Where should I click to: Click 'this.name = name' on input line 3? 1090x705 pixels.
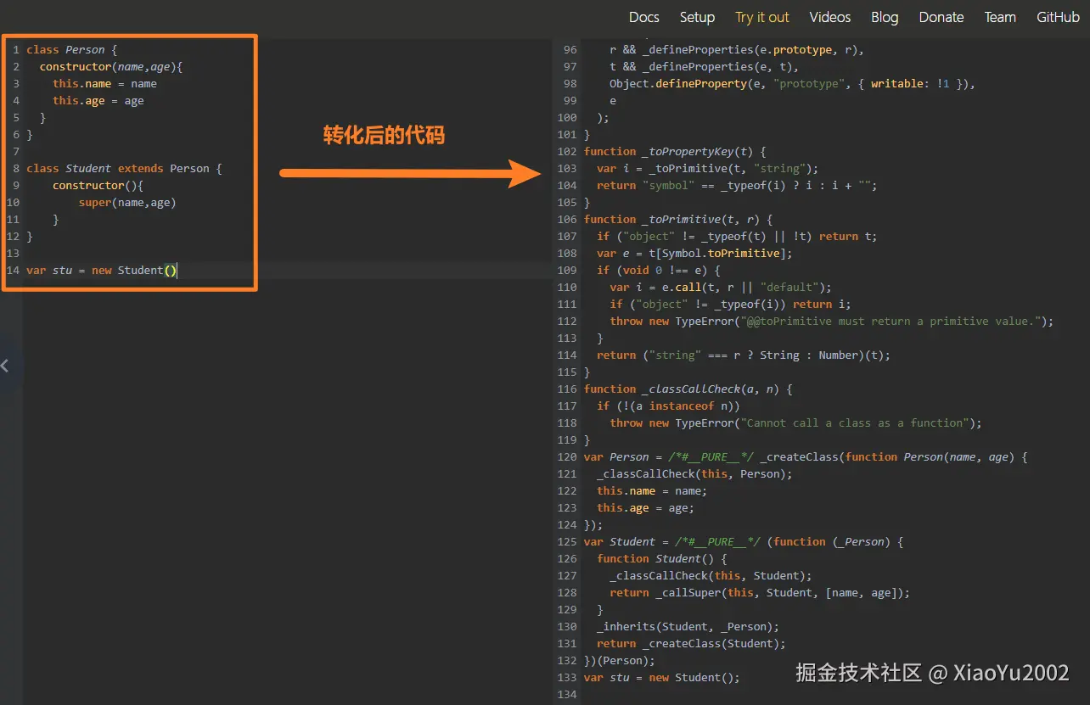(x=104, y=83)
